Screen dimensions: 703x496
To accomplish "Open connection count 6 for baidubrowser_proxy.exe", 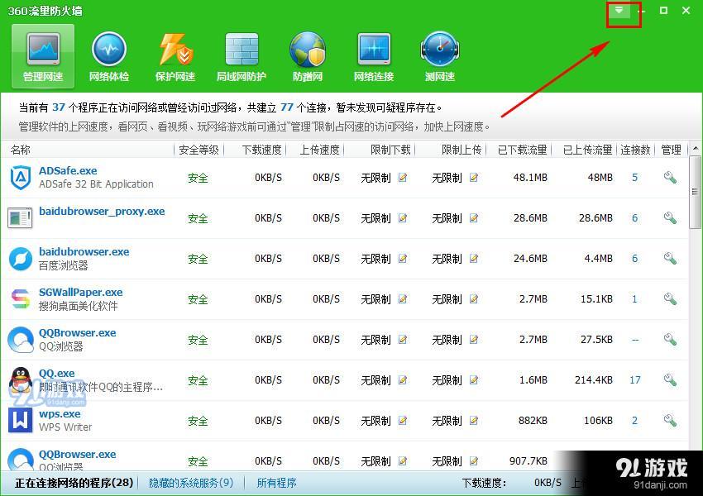I will (635, 218).
